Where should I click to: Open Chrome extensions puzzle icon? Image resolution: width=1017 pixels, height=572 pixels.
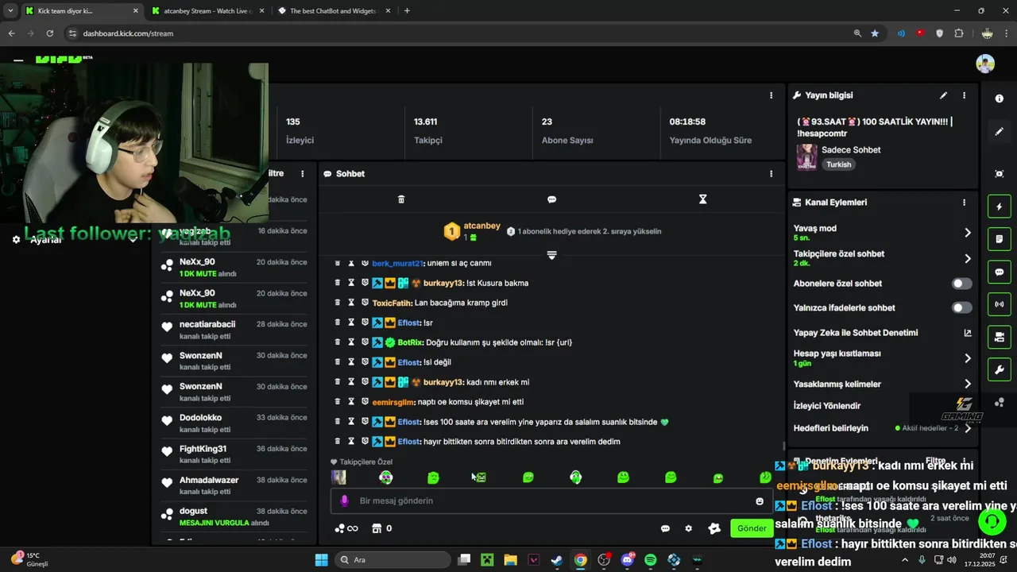tap(959, 33)
